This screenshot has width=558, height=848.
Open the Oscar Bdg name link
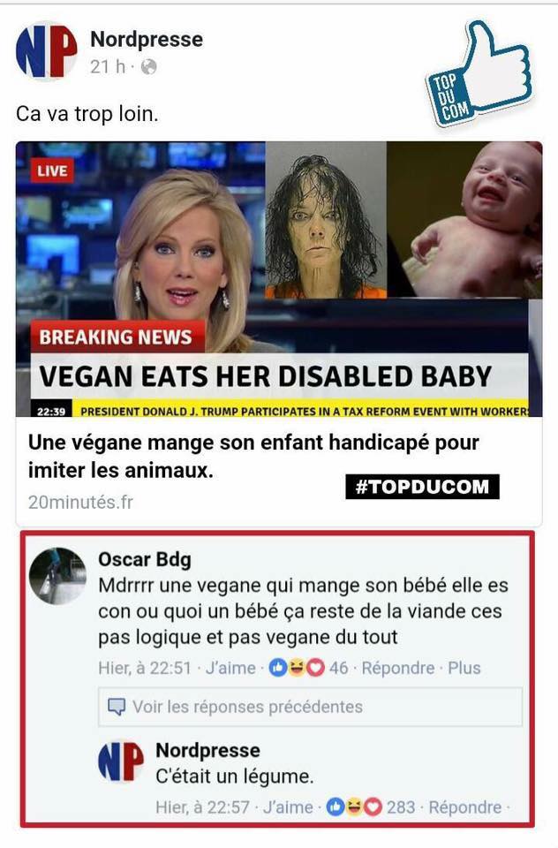pyautogui.click(x=145, y=559)
